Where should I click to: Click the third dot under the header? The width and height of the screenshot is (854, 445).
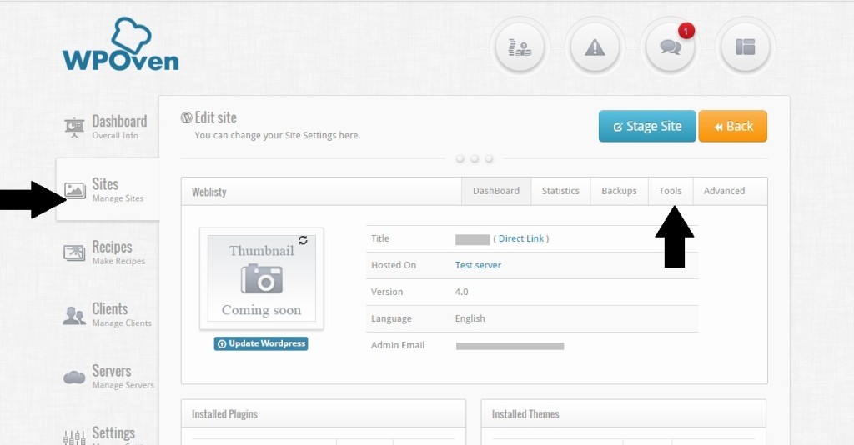click(x=489, y=158)
